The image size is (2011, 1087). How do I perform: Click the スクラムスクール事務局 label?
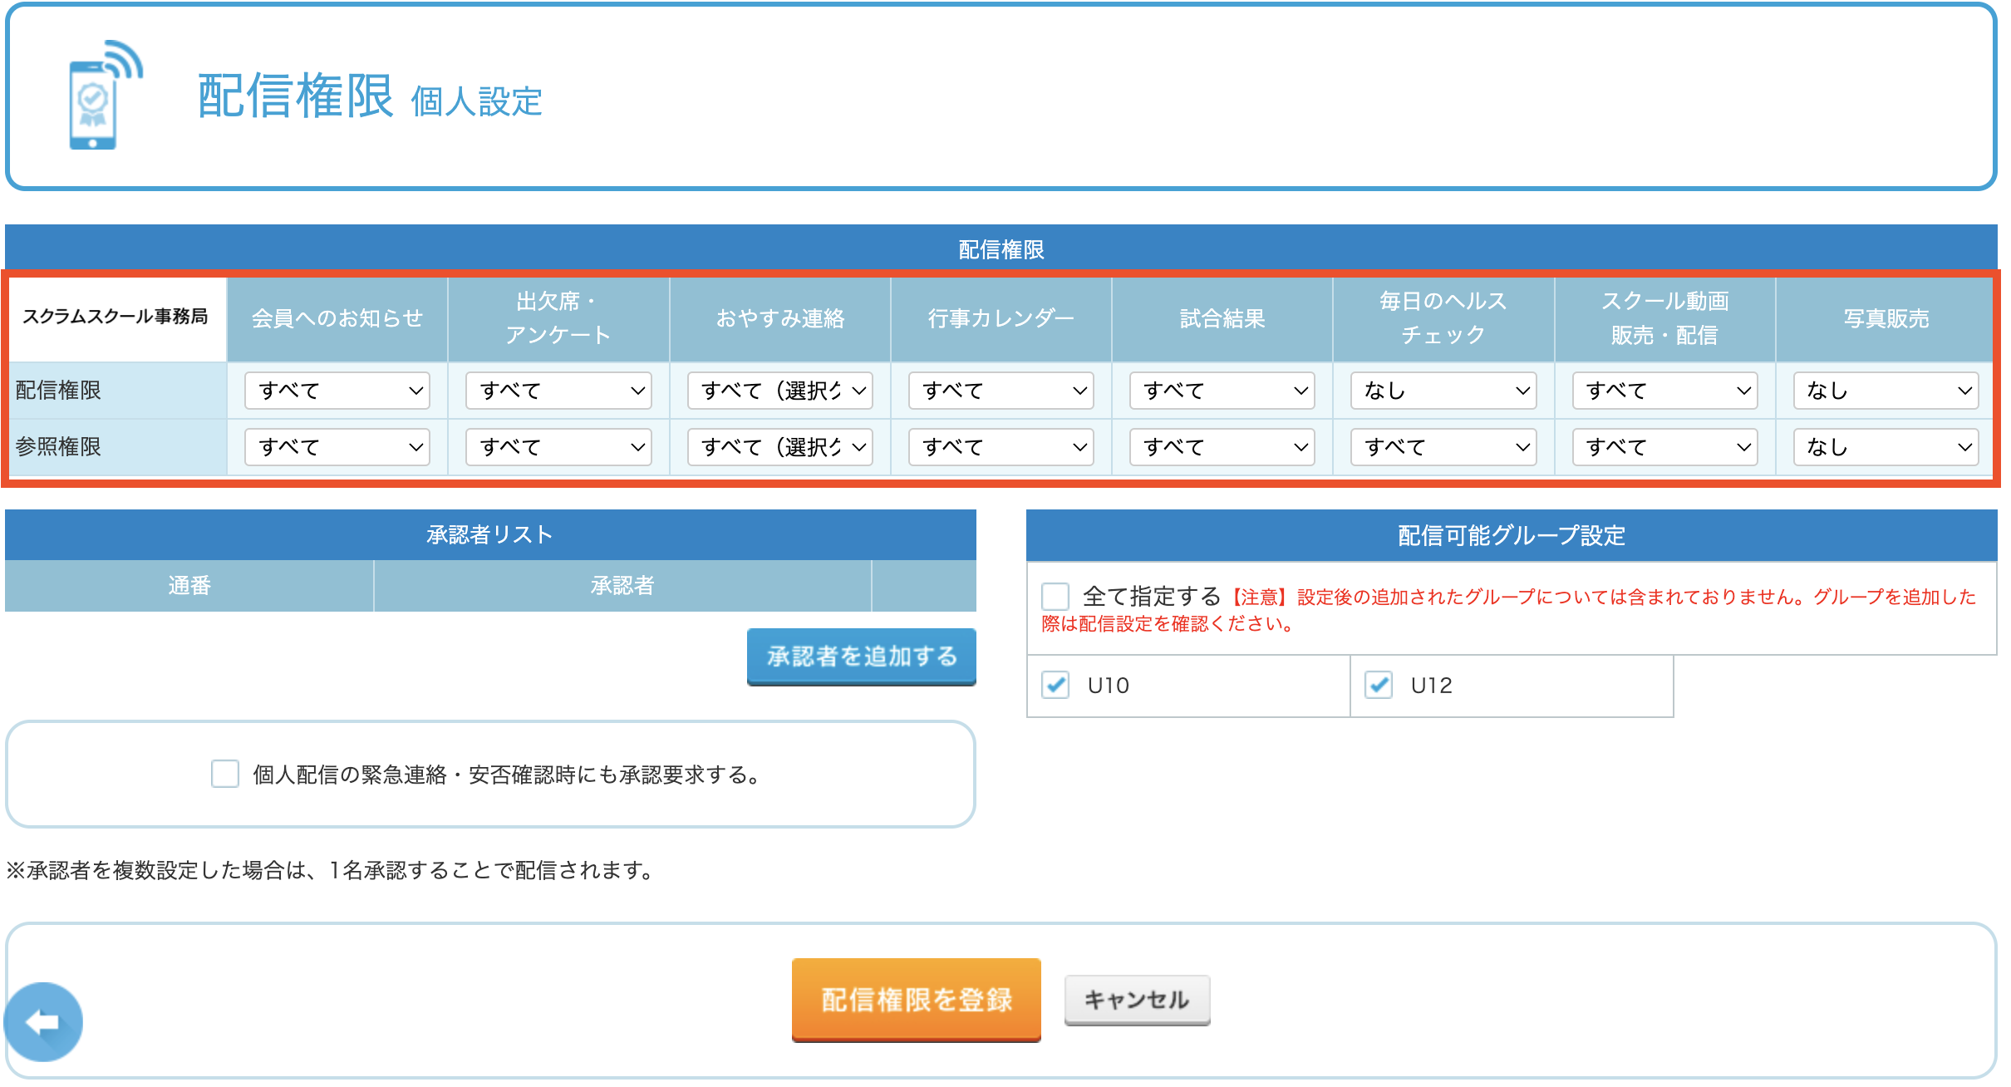[116, 317]
